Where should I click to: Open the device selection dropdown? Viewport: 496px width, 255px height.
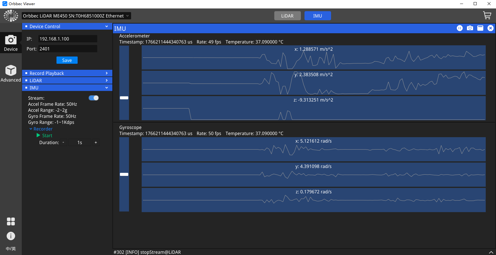(76, 16)
